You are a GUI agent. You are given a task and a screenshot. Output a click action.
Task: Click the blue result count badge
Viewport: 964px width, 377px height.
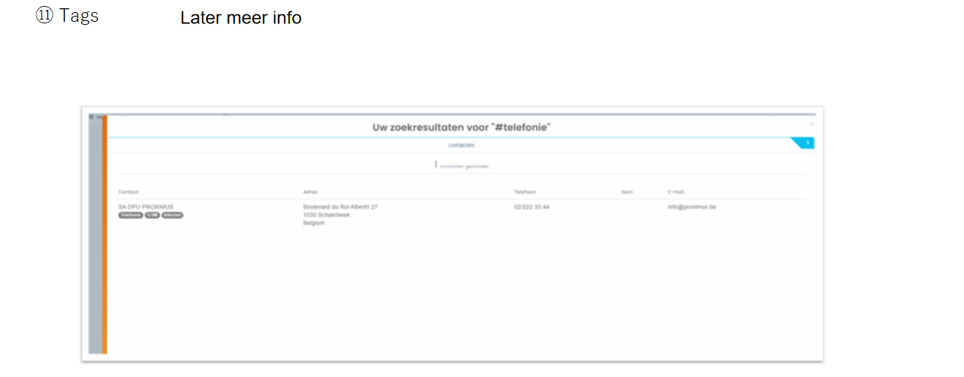pyautogui.click(x=805, y=143)
